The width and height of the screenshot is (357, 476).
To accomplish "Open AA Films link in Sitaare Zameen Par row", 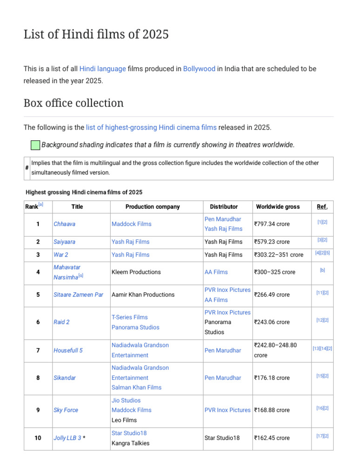I will tap(216, 300).
